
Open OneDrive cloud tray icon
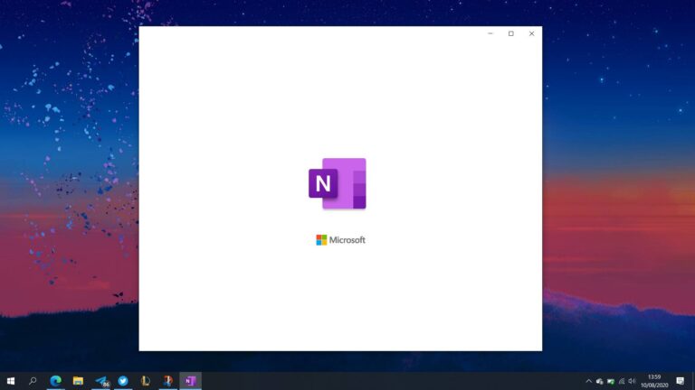[x=600, y=381]
